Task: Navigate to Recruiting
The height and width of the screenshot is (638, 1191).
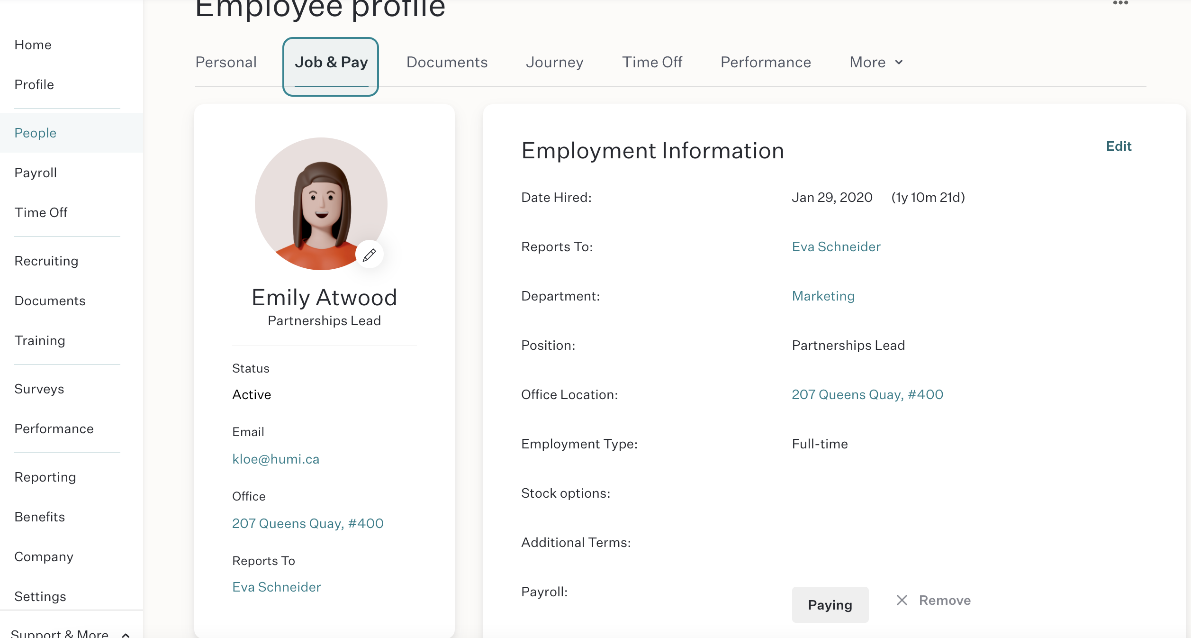Action: 46,261
